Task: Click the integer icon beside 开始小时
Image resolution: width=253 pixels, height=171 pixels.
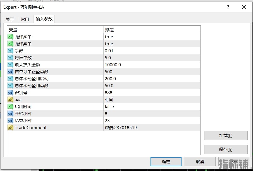Action: pyautogui.click(x=10, y=113)
